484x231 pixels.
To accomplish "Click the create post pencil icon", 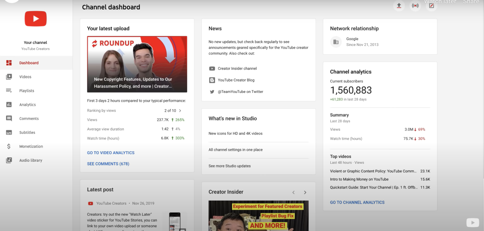I will click(431, 6).
